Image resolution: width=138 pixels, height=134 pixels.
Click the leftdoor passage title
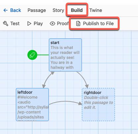point(25,92)
